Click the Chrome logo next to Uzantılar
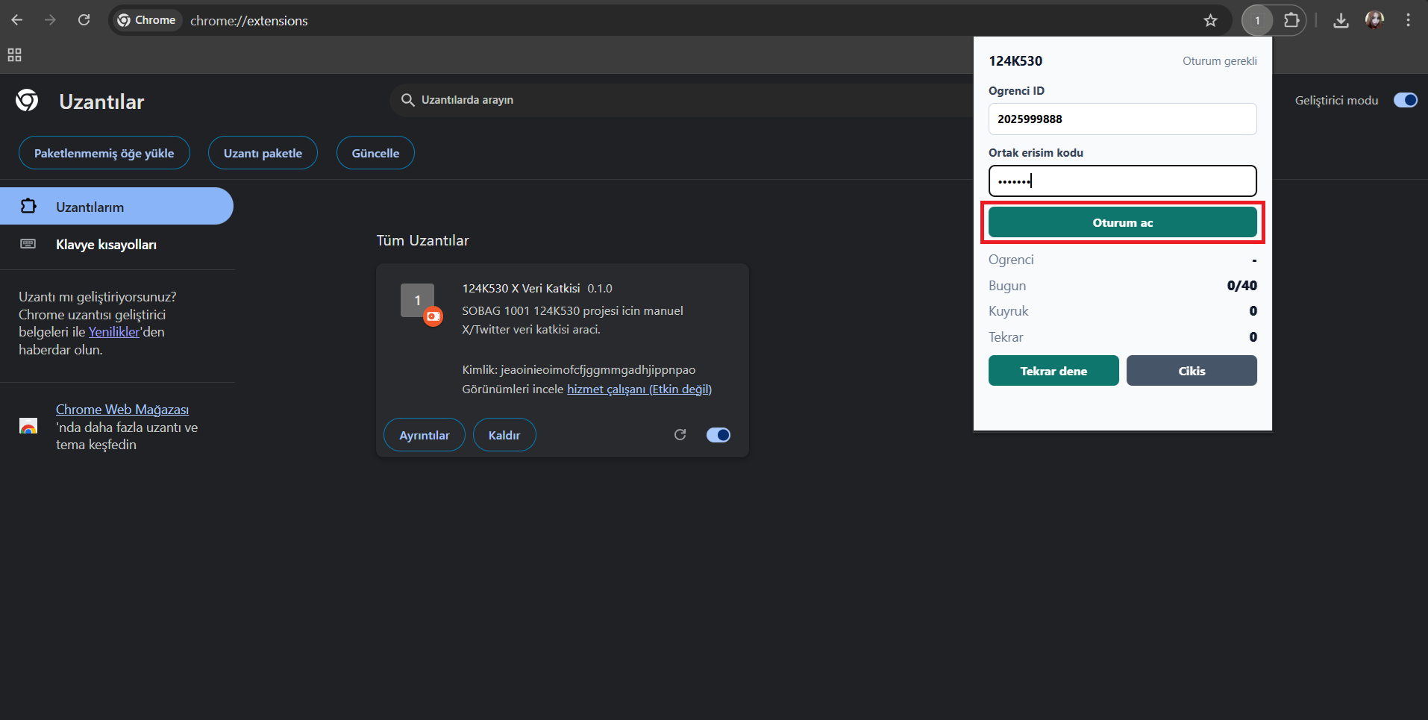This screenshot has width=1428, height=720. click(27, 100)
